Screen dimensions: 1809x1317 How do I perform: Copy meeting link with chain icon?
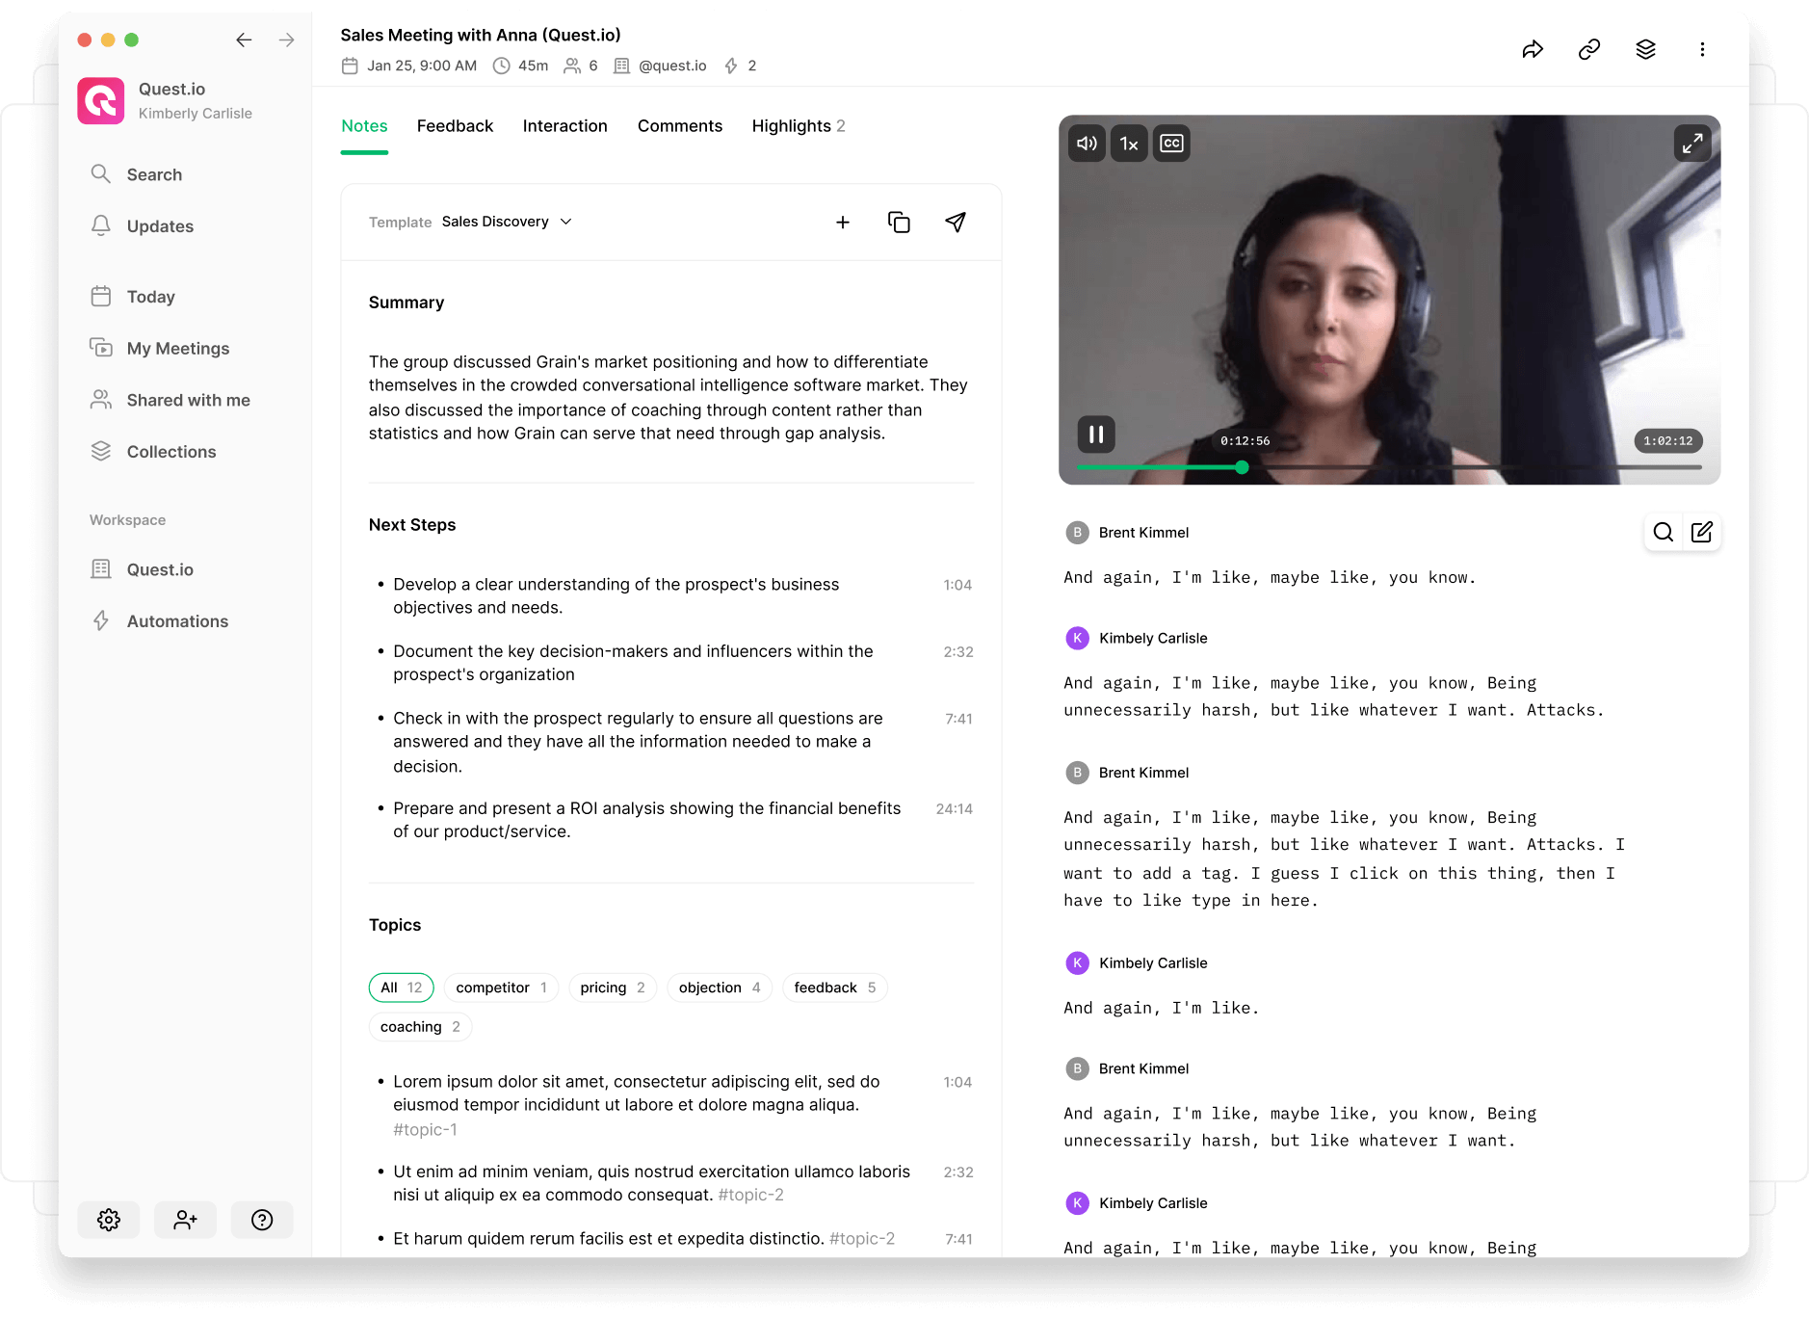pyautogui.click(x=1589, y=49)
